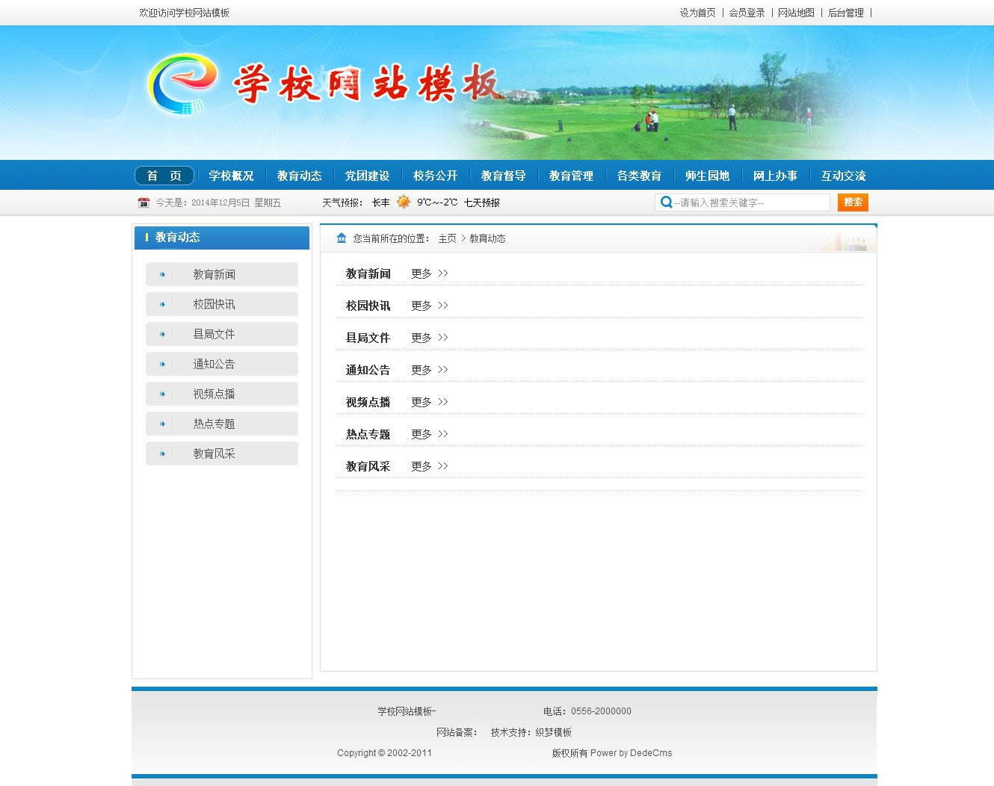Click 教育风采 heading in main content

point(368,466)
